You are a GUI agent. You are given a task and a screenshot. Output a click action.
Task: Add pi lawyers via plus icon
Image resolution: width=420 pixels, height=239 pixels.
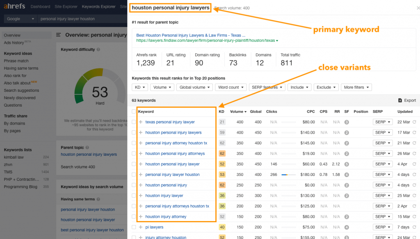pyautogui.click(x=141, y=227)
